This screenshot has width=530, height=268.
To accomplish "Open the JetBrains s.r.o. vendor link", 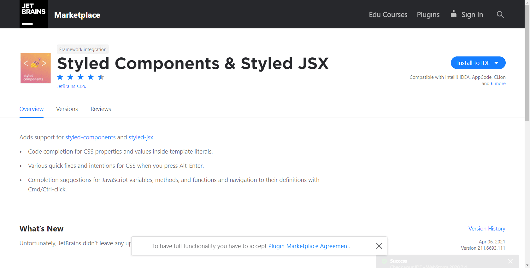I will (71, 86).
